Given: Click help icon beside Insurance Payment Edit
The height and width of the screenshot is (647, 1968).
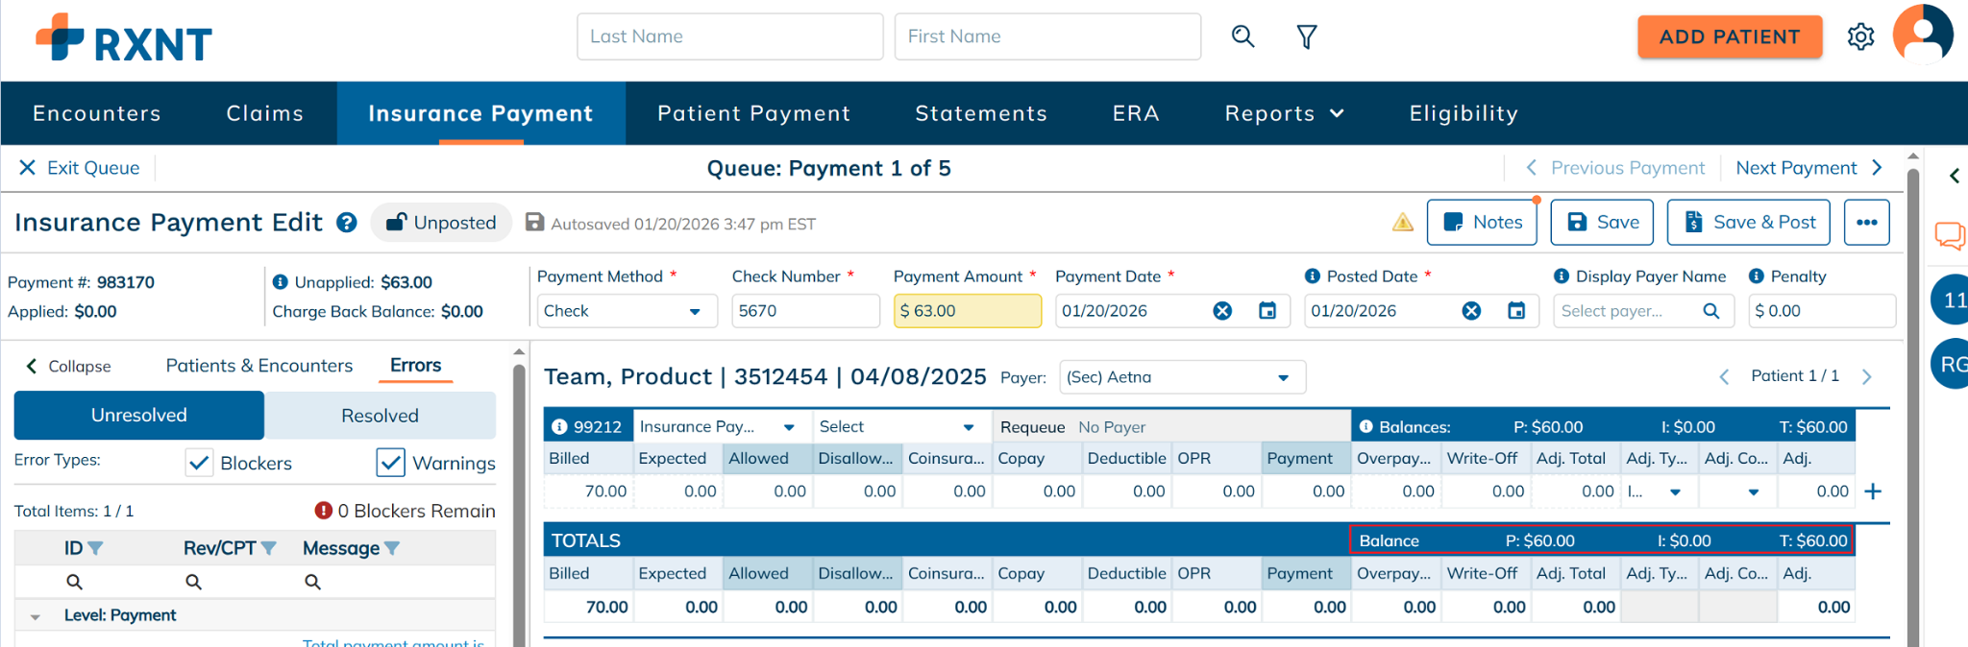Looking at the screenshot, I should pos(347,223).
